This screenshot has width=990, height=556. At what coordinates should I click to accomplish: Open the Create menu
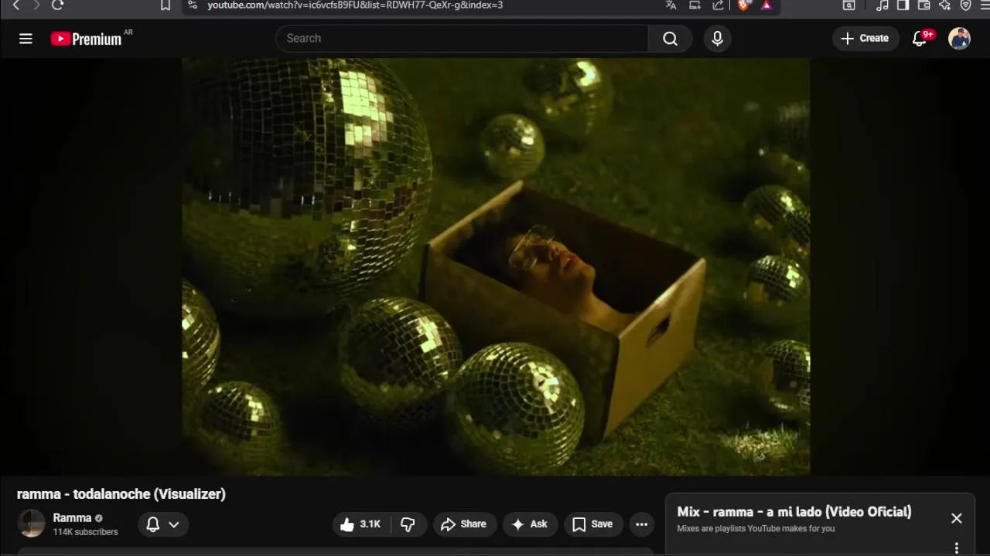pos(865,39)
